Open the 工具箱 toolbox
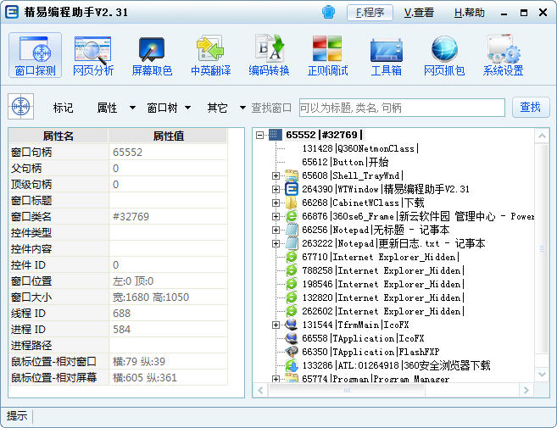557x428 pixels. (x=386, y=55)
